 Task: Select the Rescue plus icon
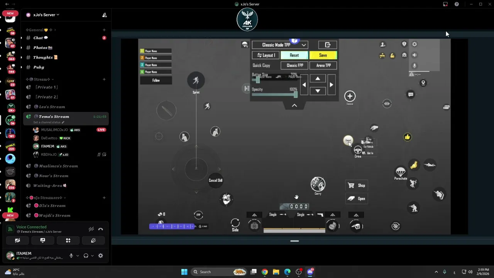pos(350,96)
